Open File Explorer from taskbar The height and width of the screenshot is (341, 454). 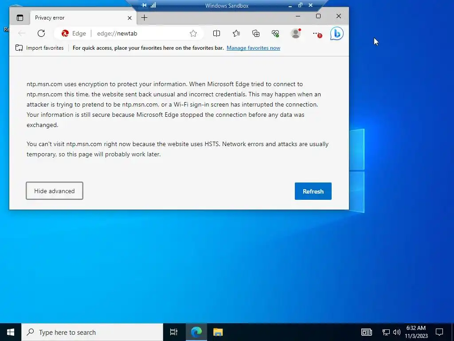click(x=218, y=332)
